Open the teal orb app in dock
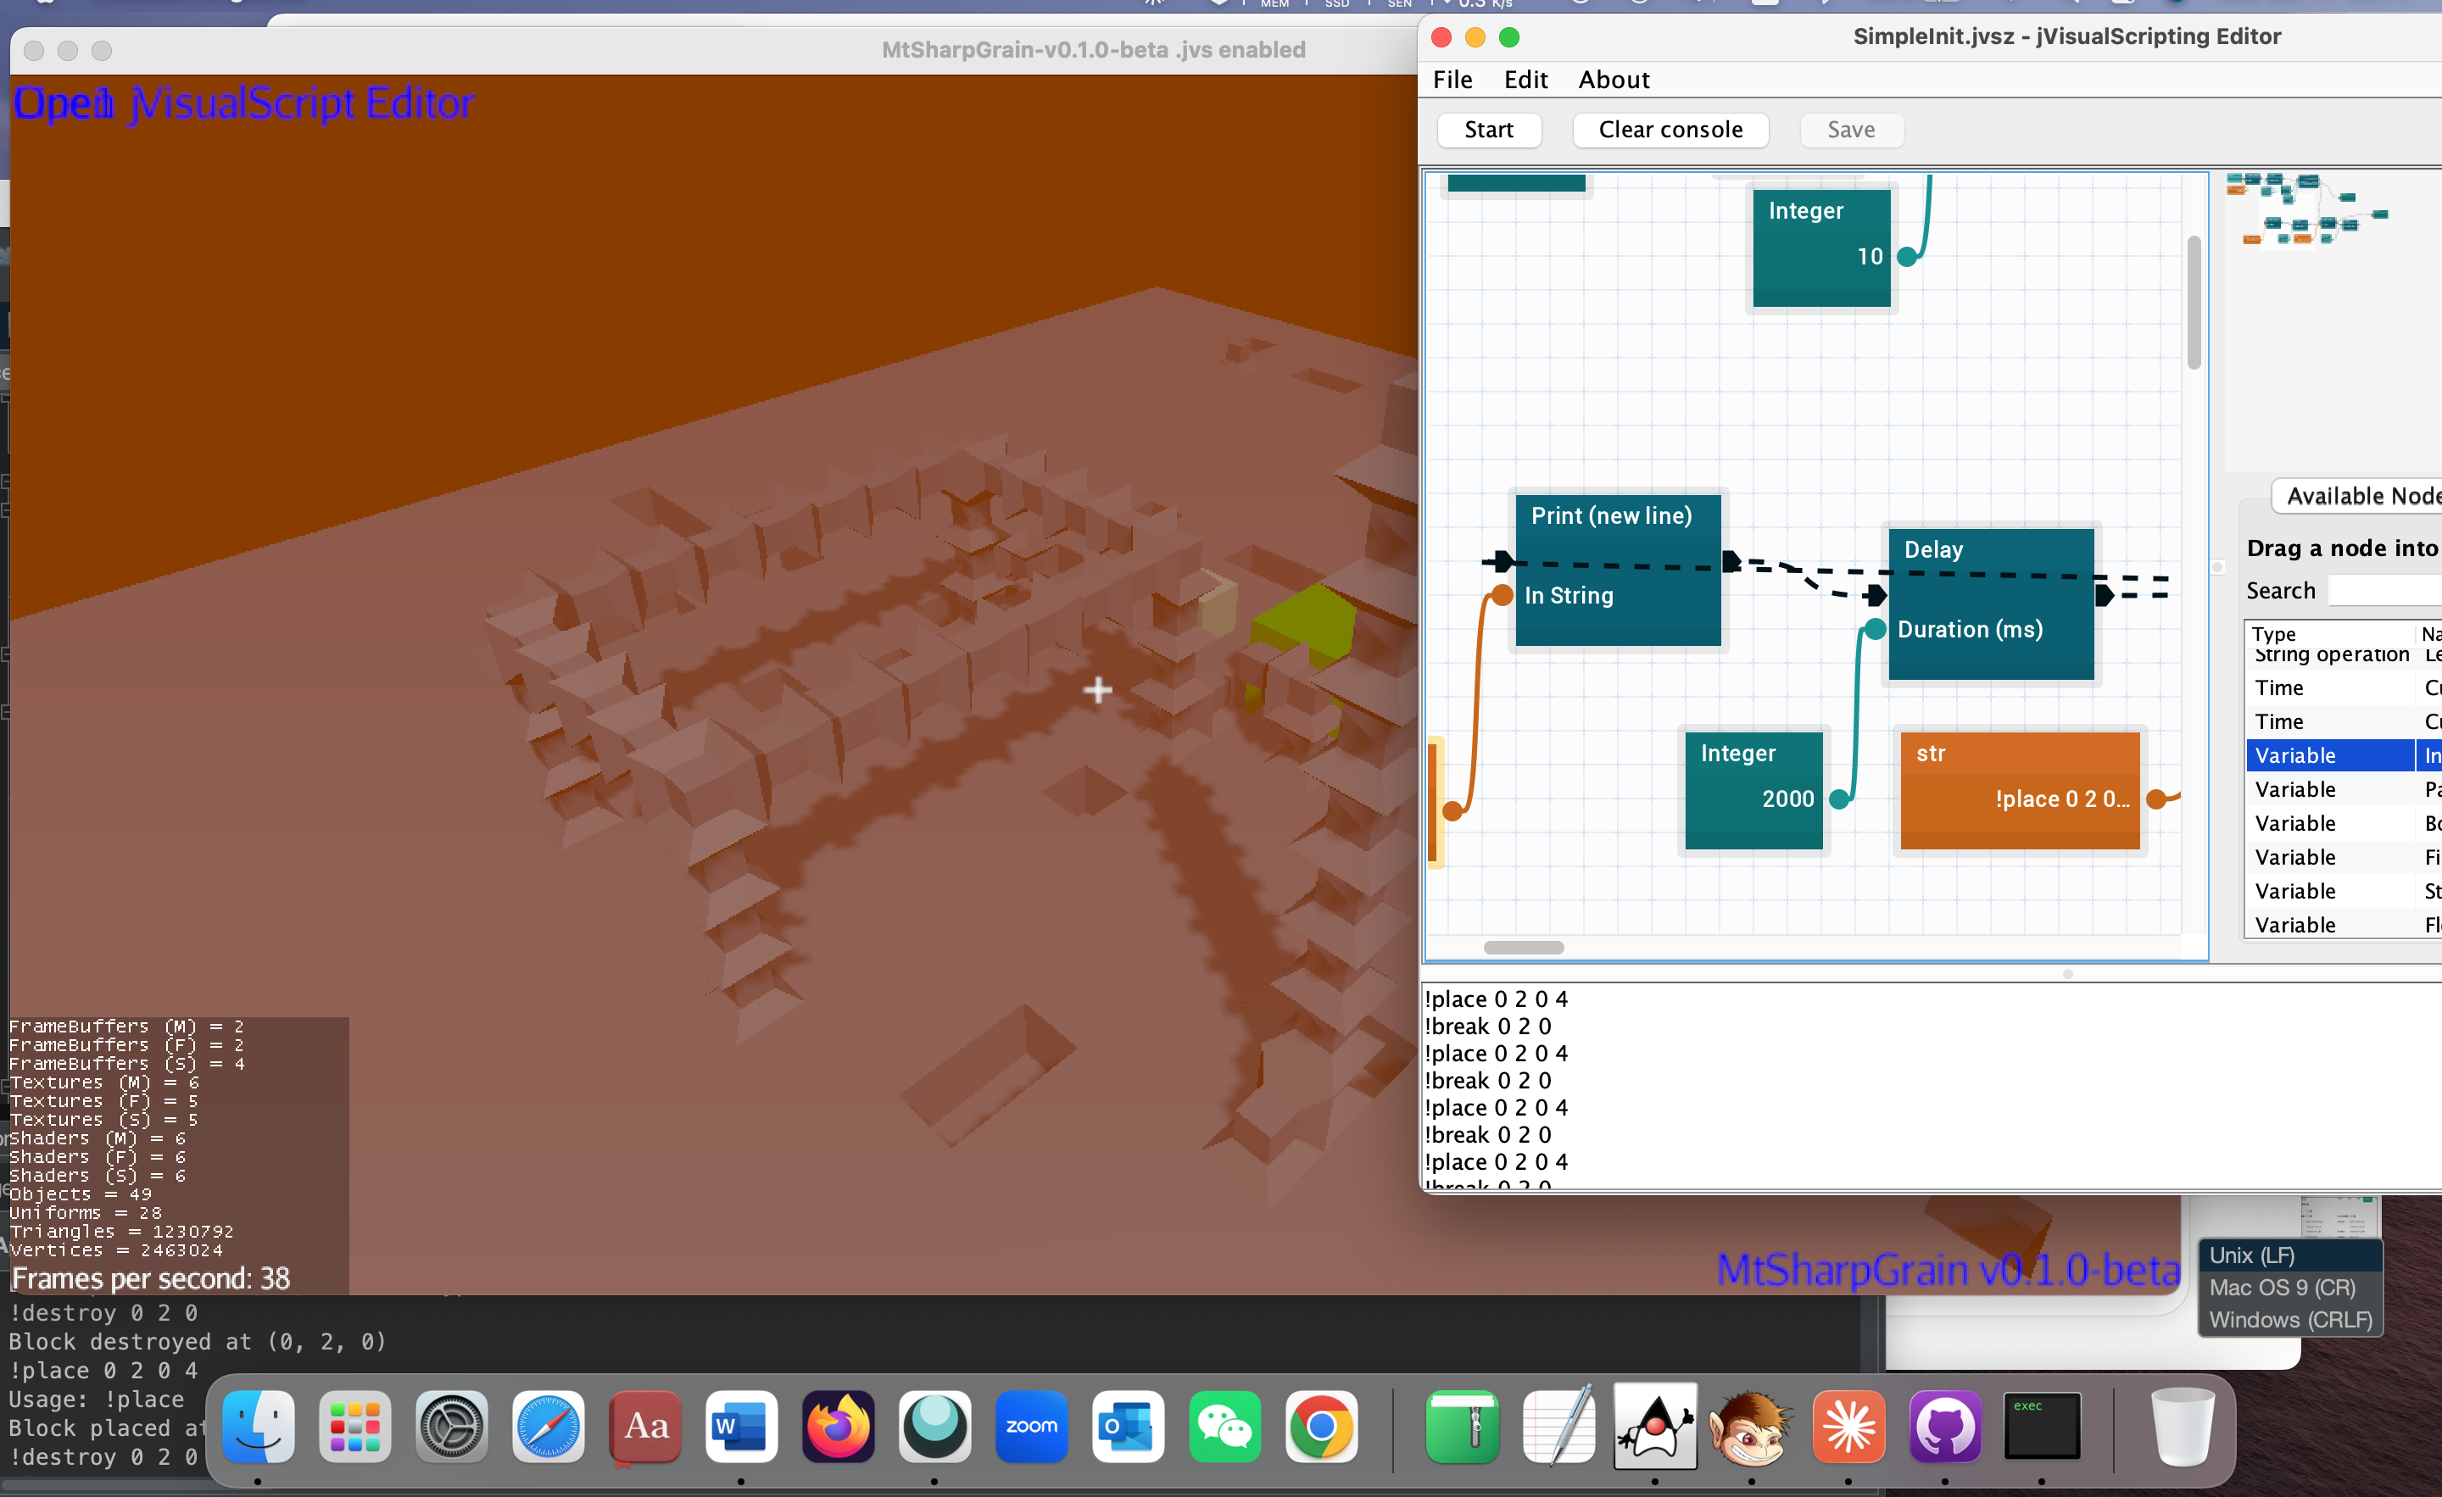2442x1497 pixels. [934, 1427]
